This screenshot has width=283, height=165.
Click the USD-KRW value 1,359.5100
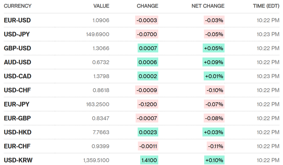(x=96, y=160)
